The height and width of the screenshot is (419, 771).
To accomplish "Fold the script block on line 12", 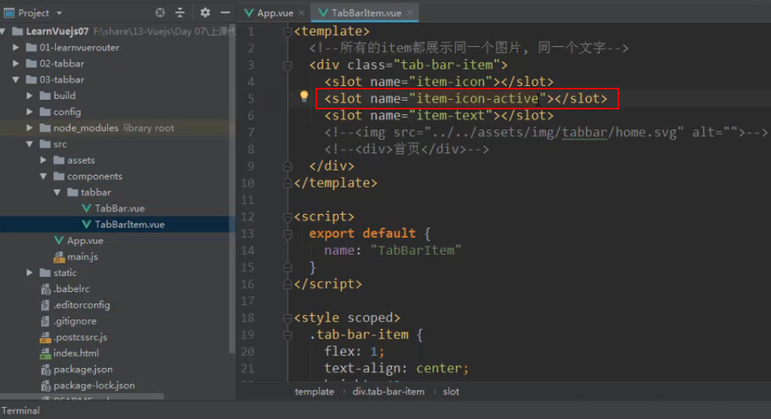I will tap(288, 217).
